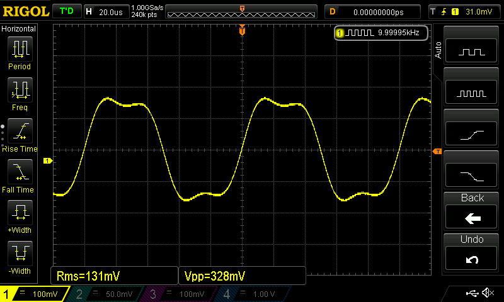Viewport: 504px width, 302px height.
Task: Click the Auto side tab label
Action: tap(438, 50)
